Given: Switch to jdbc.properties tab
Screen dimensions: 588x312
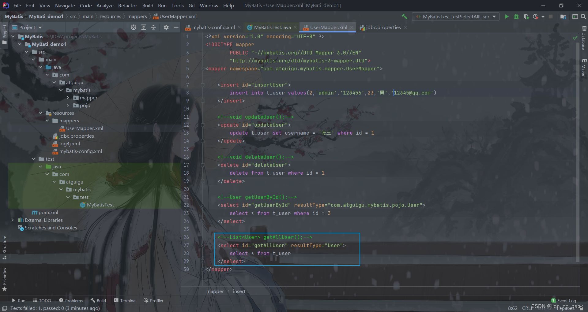Looking at the screenshot, I should (383, 27).
